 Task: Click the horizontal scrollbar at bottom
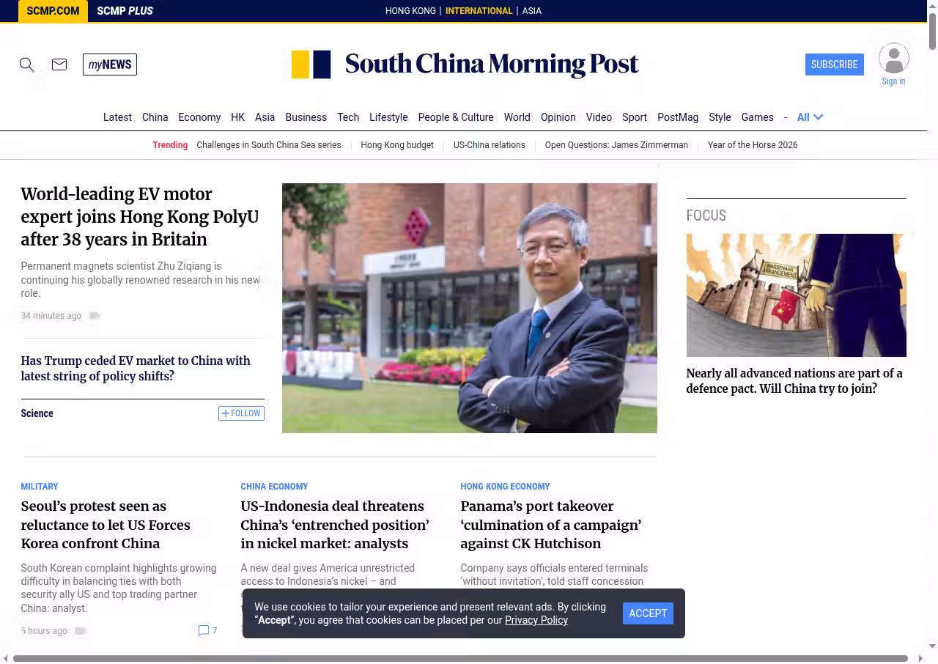[x=460, y=658]
